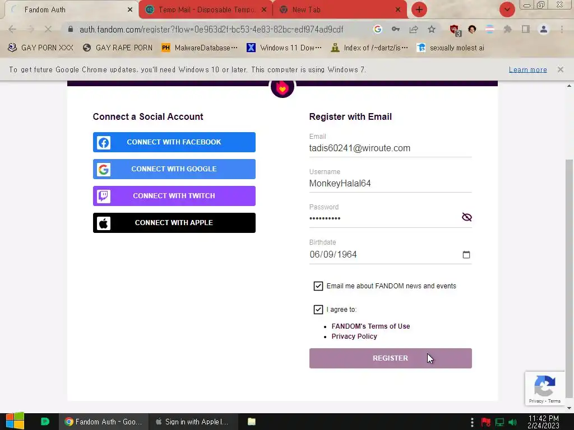The height and width of the screenshot is (430, 574).
Task: Stop loading the page
Action: click(48, 29)
